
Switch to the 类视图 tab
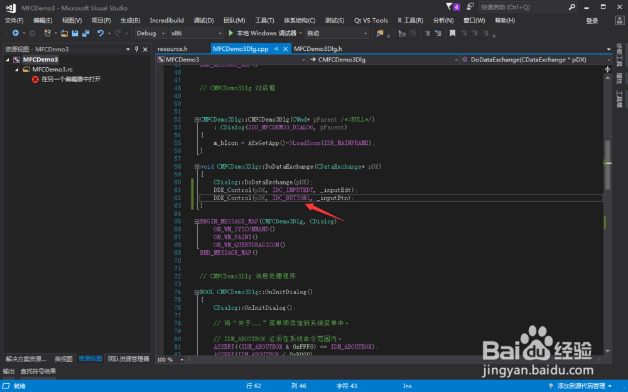[63, 359]
